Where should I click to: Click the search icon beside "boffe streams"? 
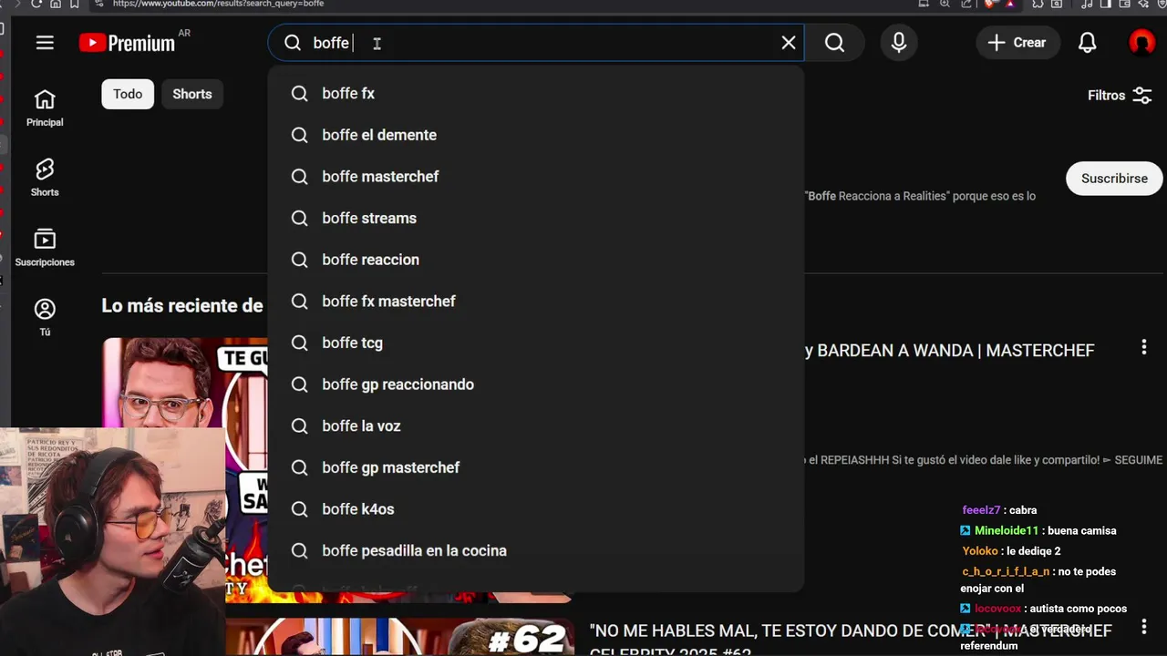(299, 218)
